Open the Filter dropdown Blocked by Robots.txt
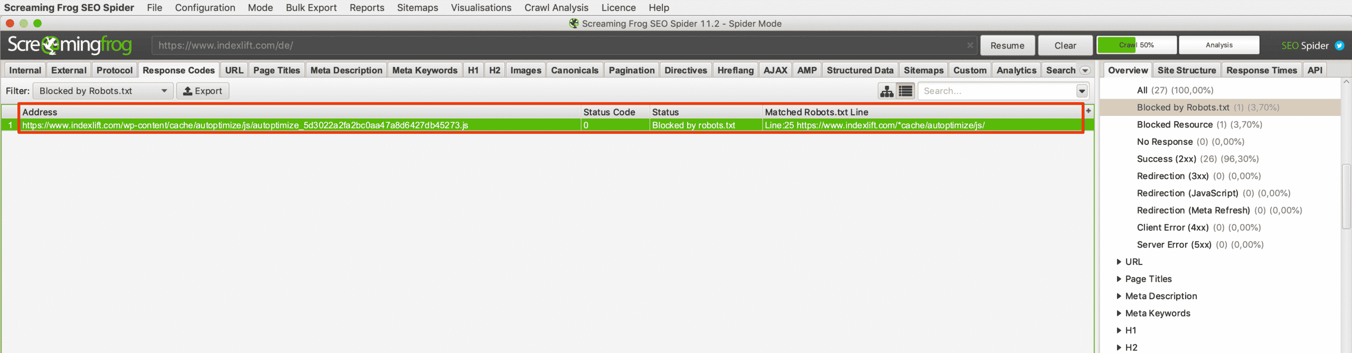 tap(103, 91)
